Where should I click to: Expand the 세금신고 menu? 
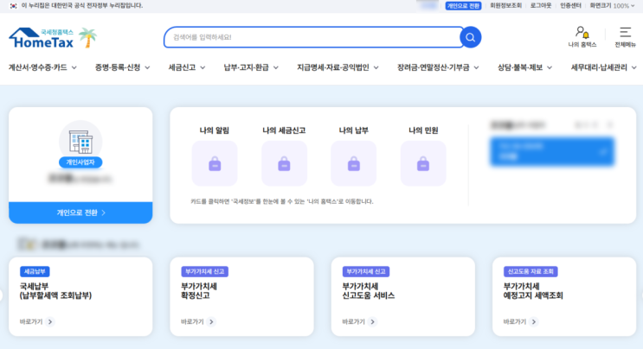point(187,67)
